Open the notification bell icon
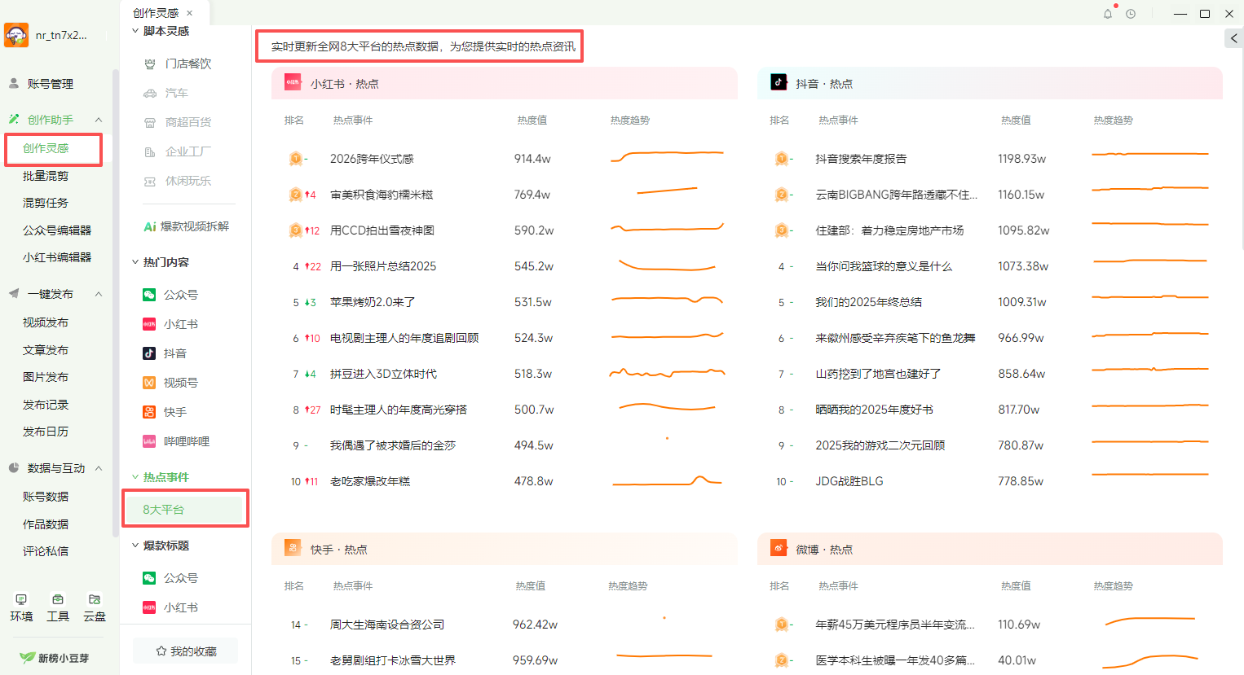 [x=1108, y=14]
